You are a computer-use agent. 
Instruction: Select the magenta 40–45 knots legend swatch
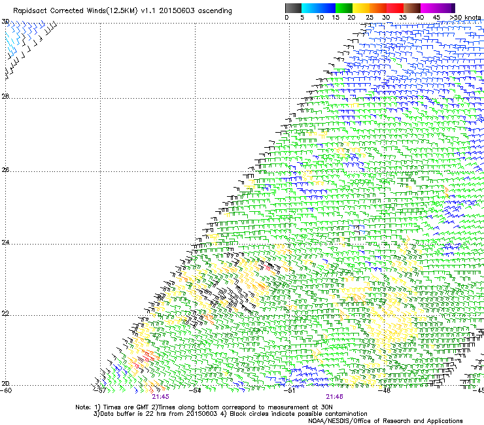tap(429, 8)
